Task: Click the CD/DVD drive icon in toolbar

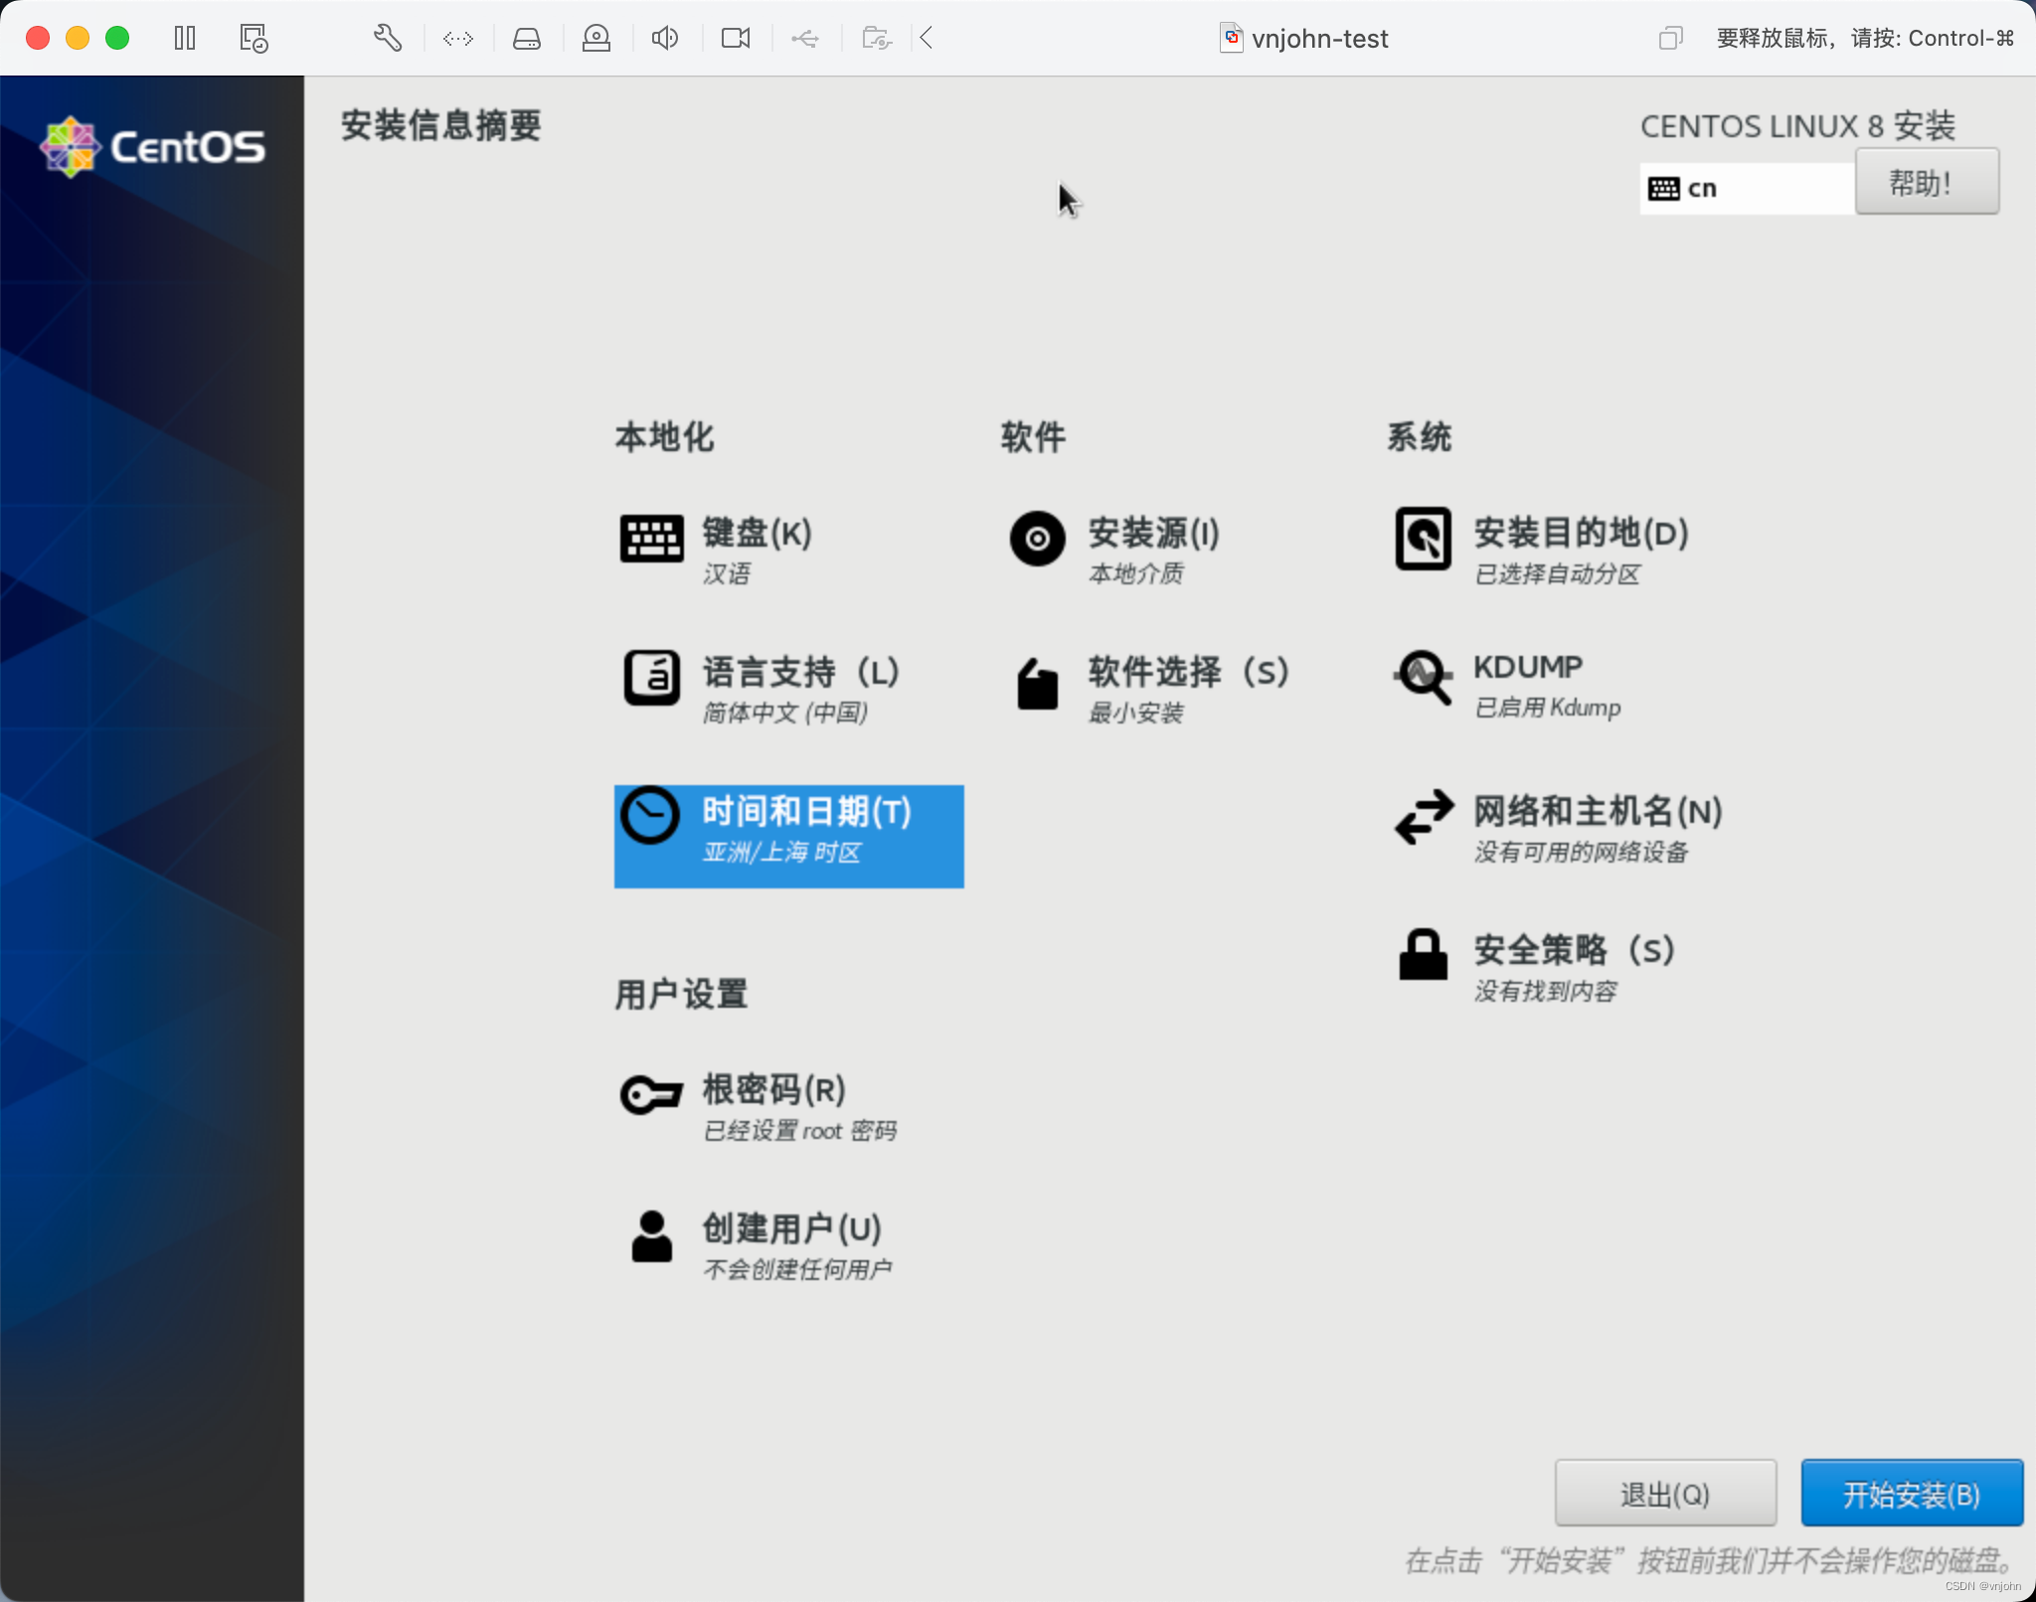Action: pos(596,39)
